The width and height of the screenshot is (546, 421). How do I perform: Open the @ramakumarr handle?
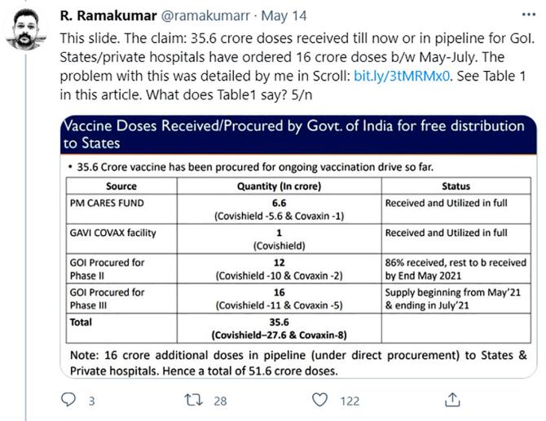point(206,15)
